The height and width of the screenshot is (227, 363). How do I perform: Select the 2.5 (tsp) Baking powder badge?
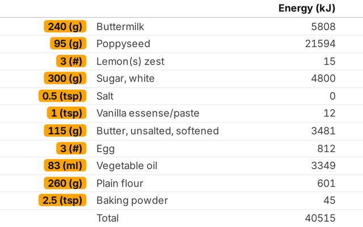[x=62, y=201]
